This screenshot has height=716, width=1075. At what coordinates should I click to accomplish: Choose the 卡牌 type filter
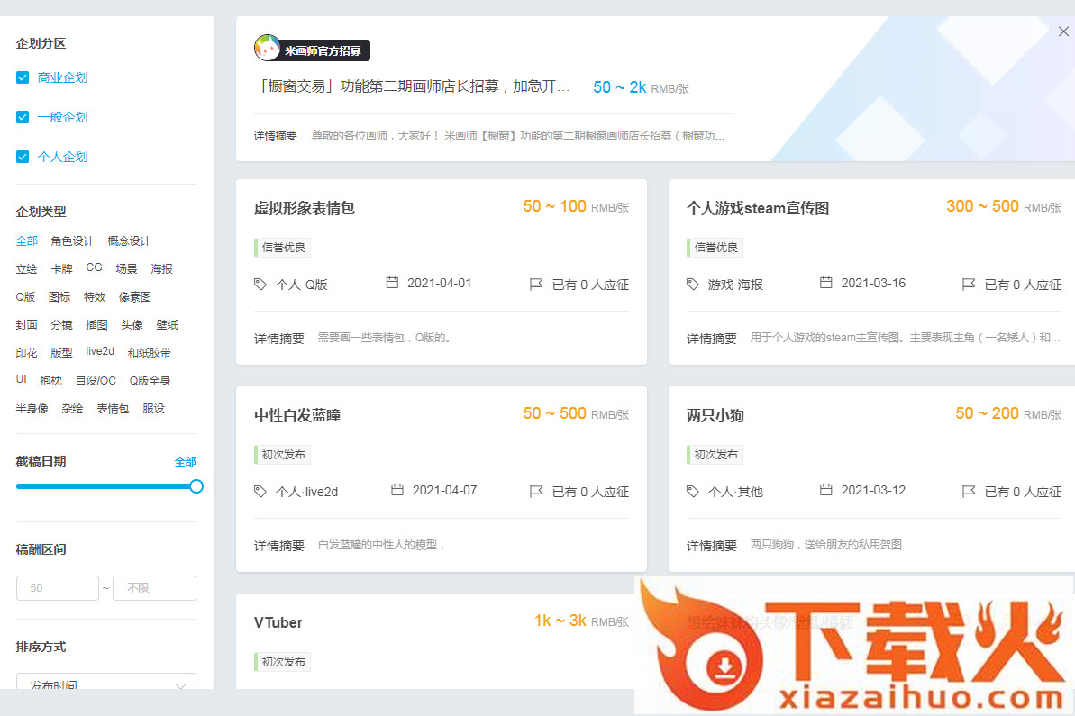(61, 269)
